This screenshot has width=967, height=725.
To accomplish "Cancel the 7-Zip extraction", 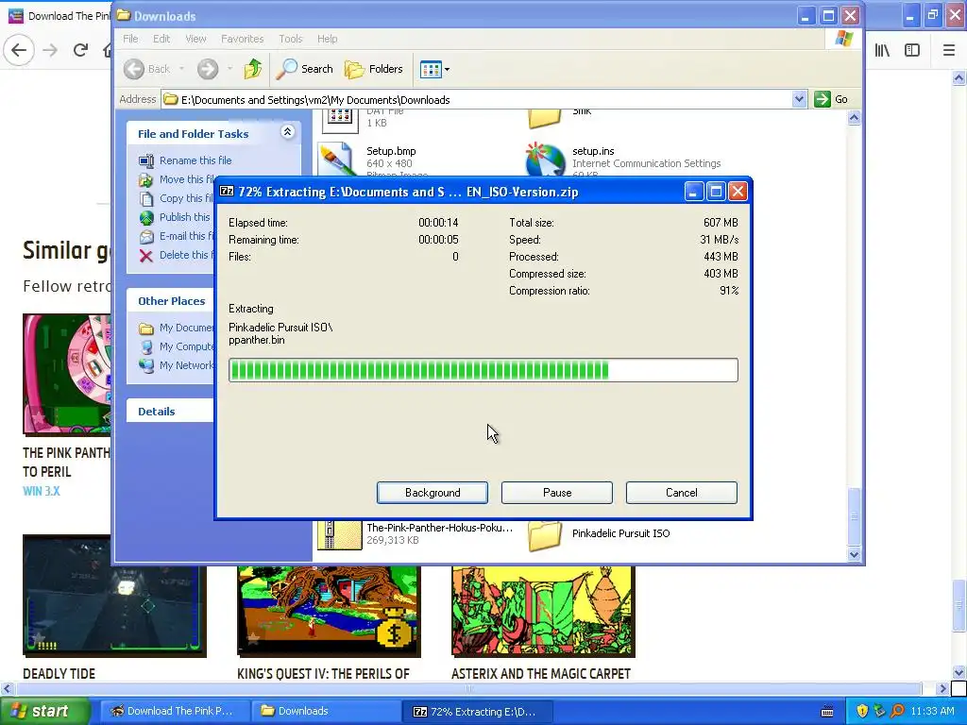I will click(682, 493).
